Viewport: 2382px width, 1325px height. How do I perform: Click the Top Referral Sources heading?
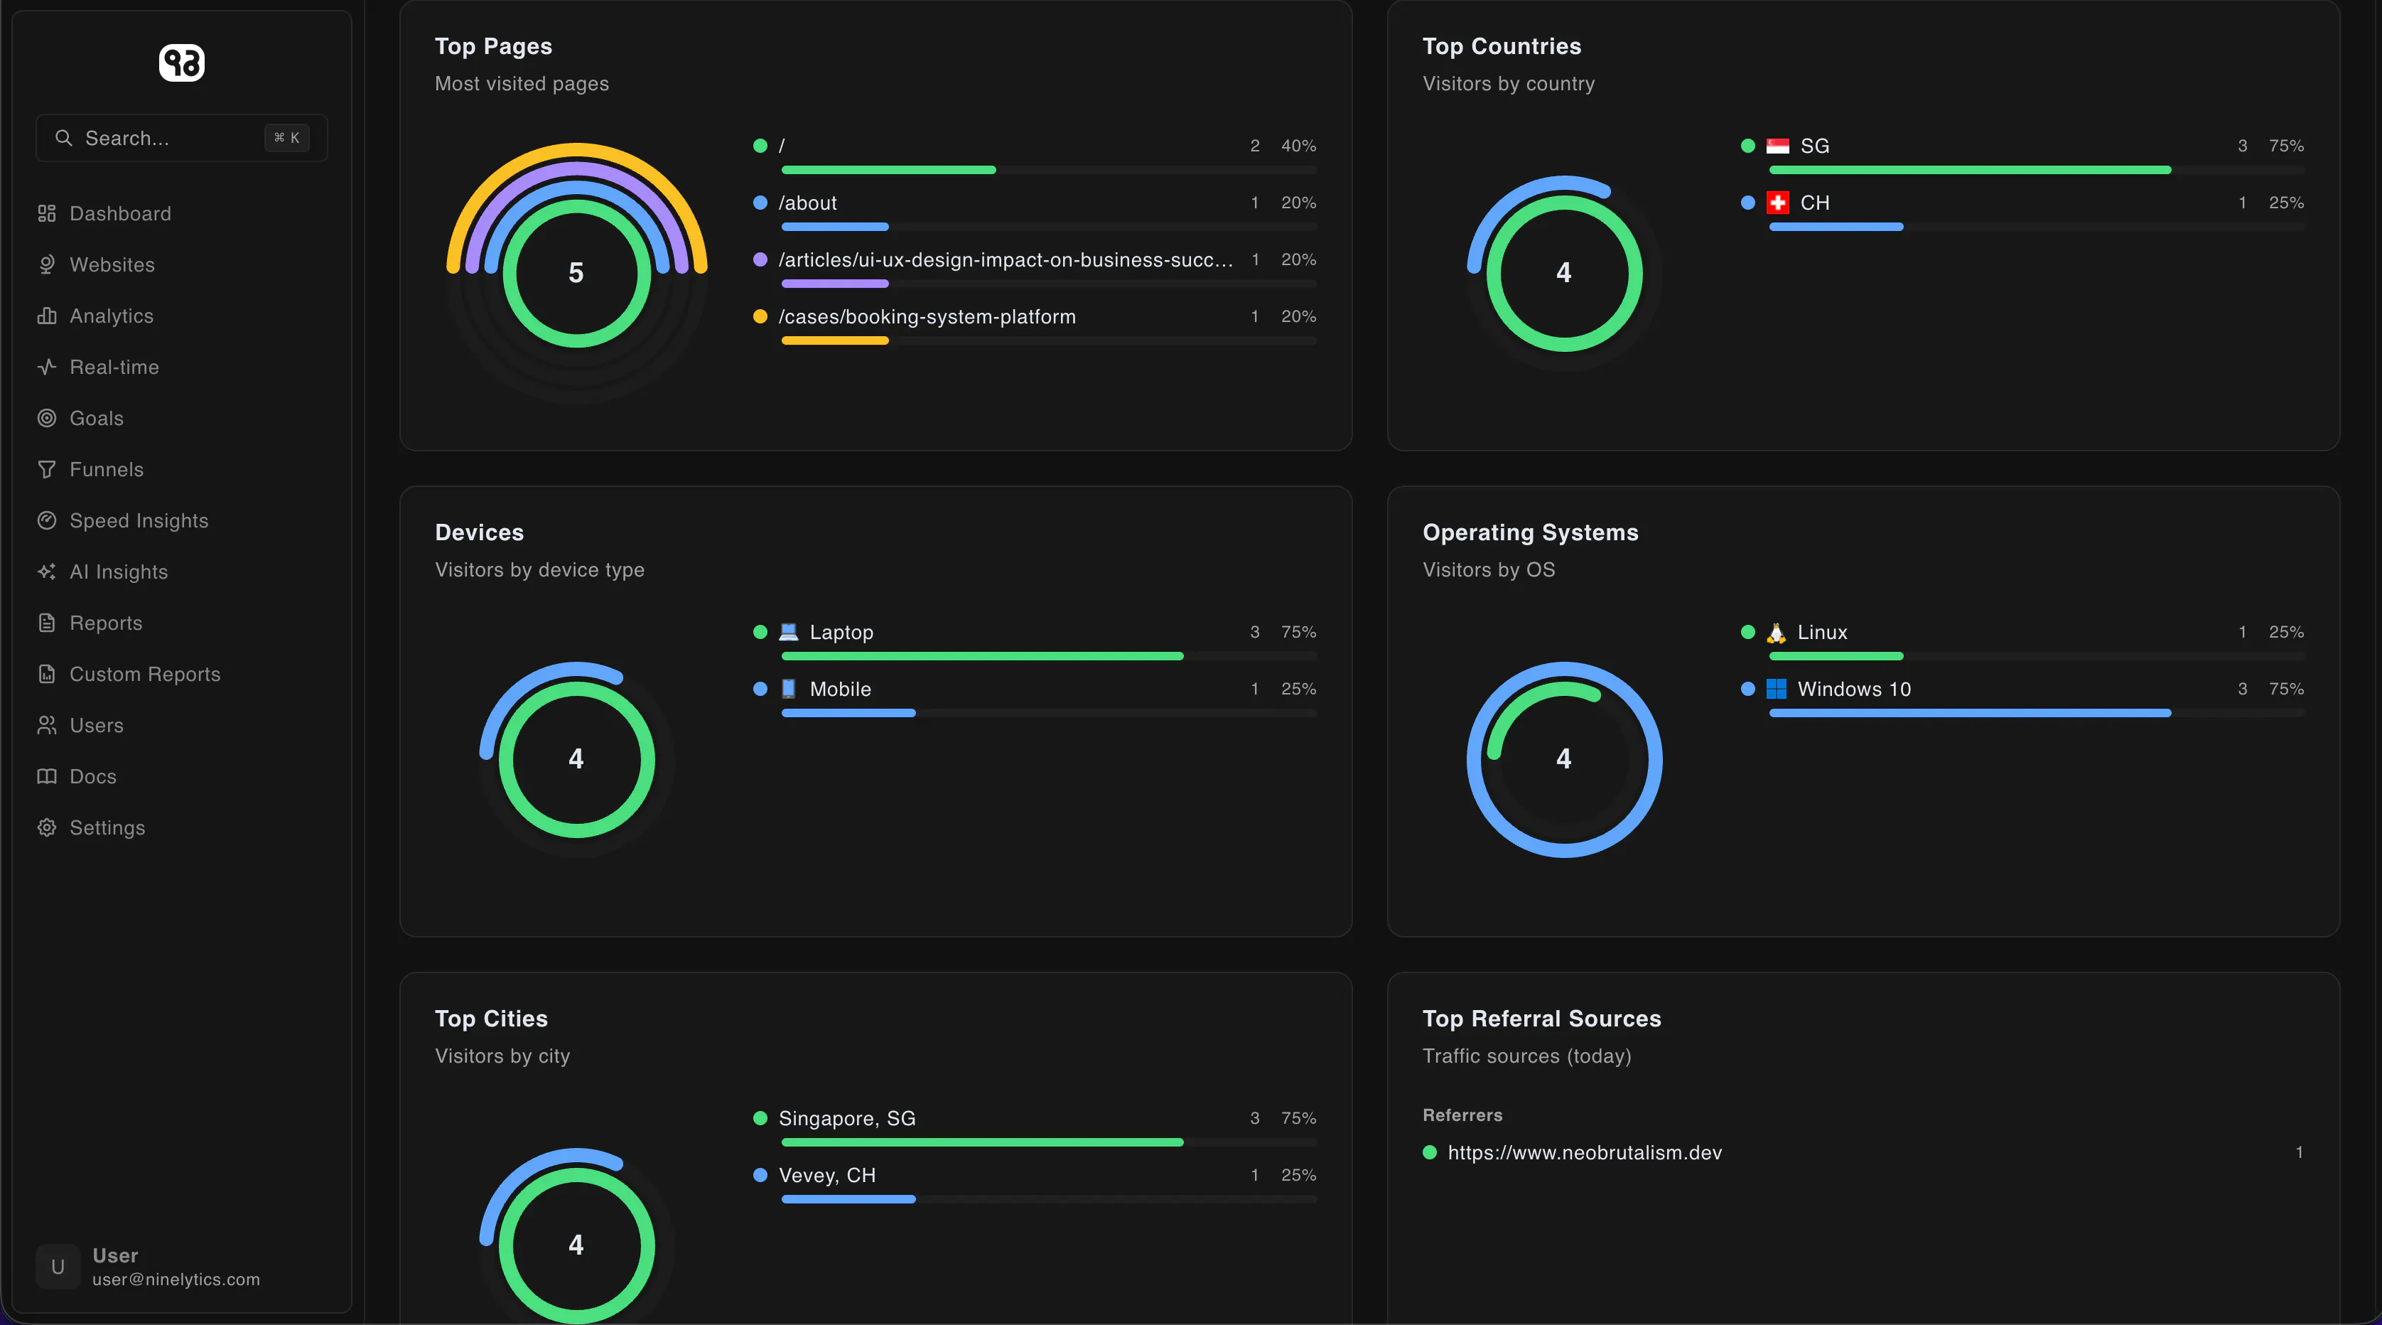coord(1541,1019)
